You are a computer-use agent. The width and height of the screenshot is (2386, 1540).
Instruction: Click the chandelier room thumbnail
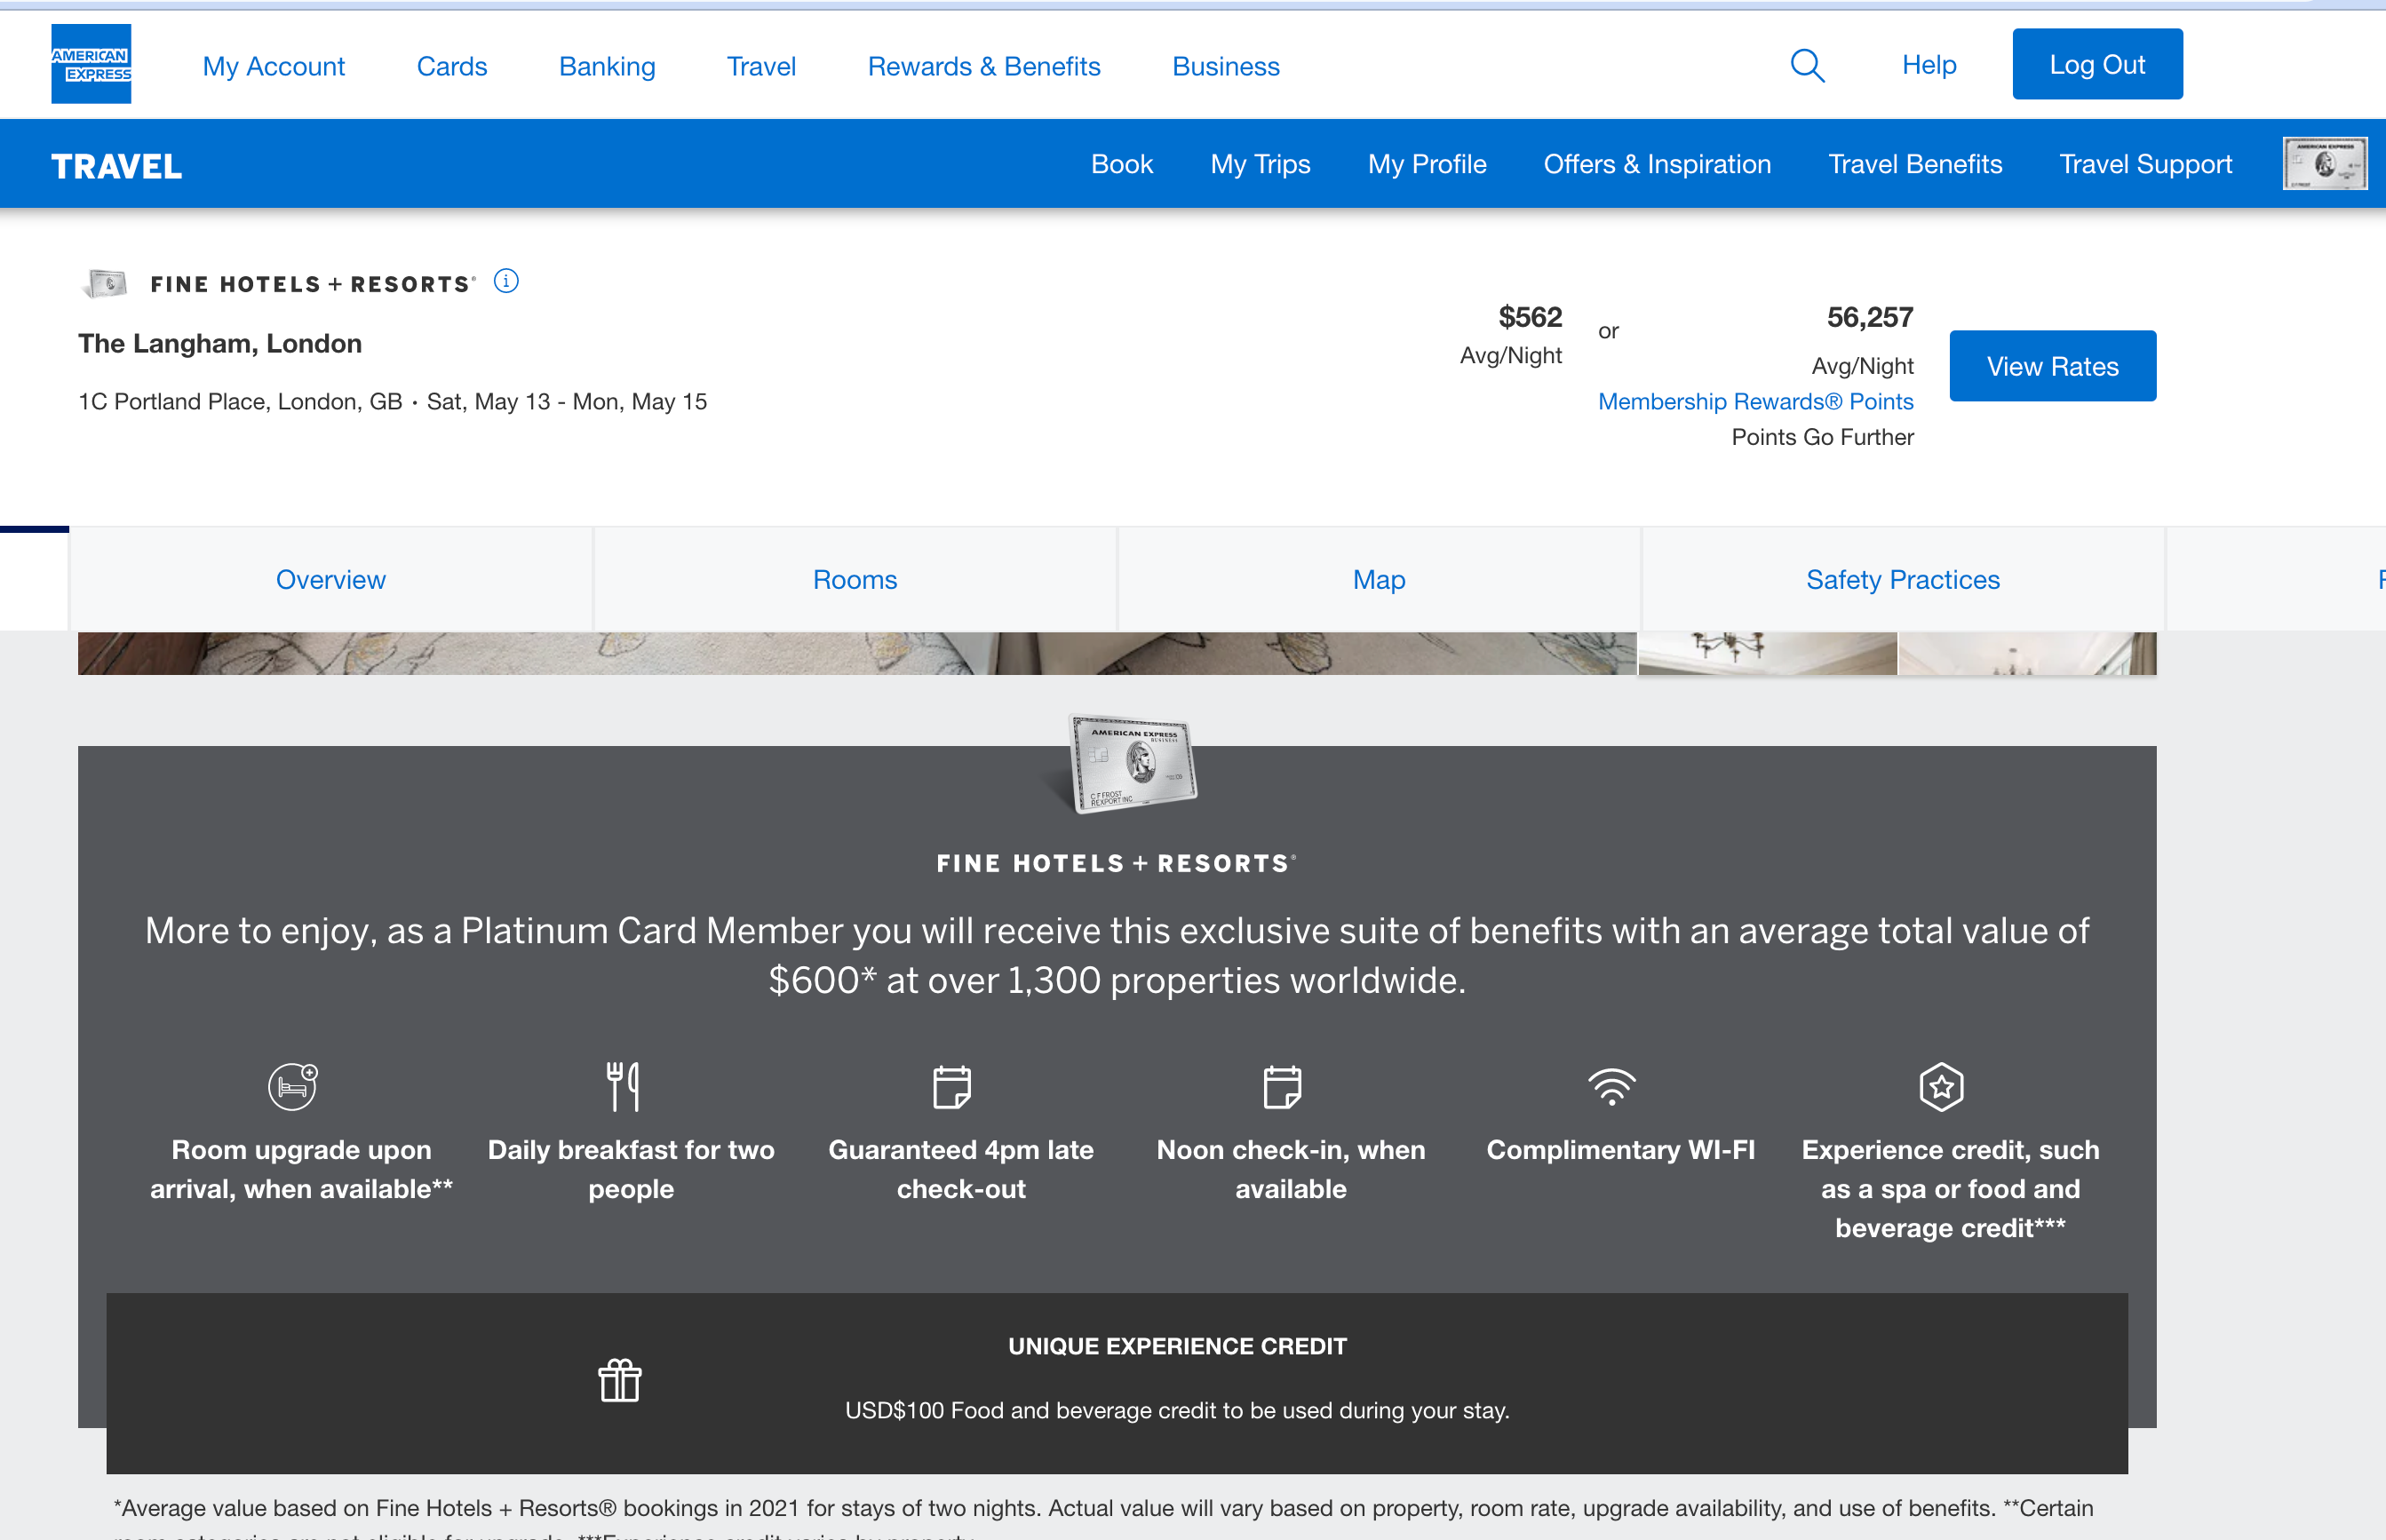[x=1767, y=653]
